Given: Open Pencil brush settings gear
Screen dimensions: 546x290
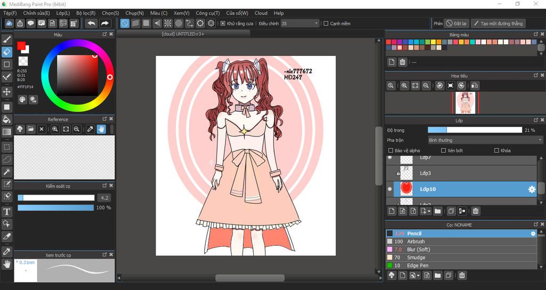Looking at the screenshot, I should 533,233.
